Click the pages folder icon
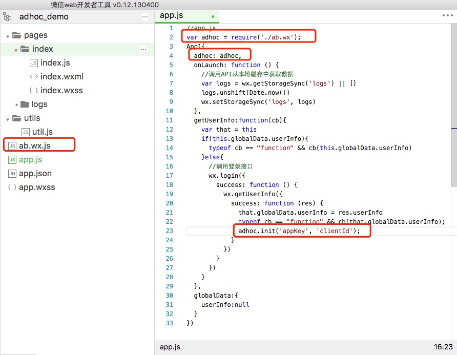 click(16, 35)
